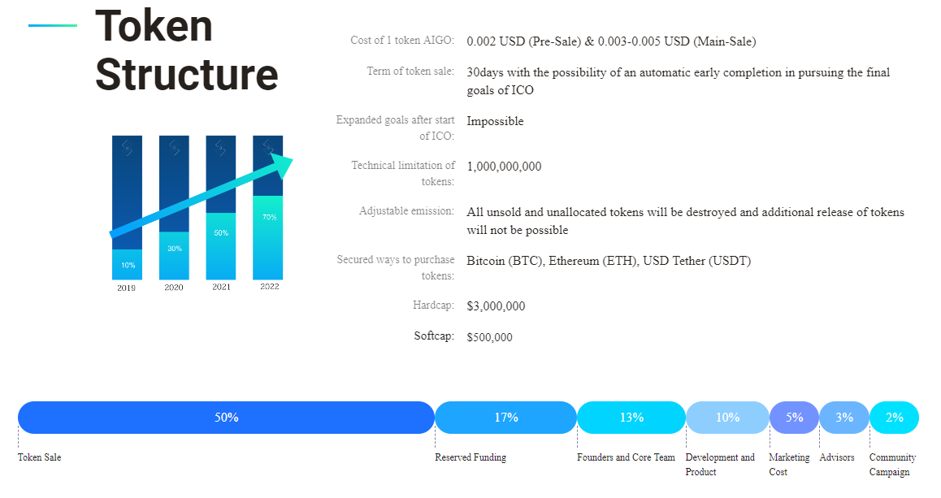Click the $3,000,000 Hardcap value
This screenshot has width=941, height=498.
coord(496,306)
